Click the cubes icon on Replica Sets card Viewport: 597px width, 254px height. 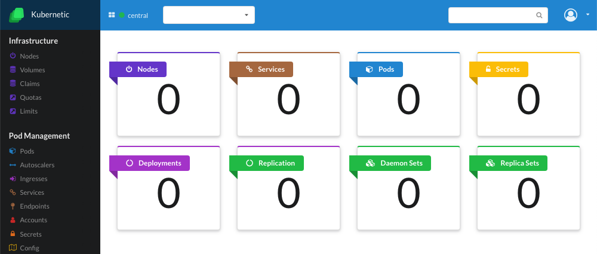[490, 163]
